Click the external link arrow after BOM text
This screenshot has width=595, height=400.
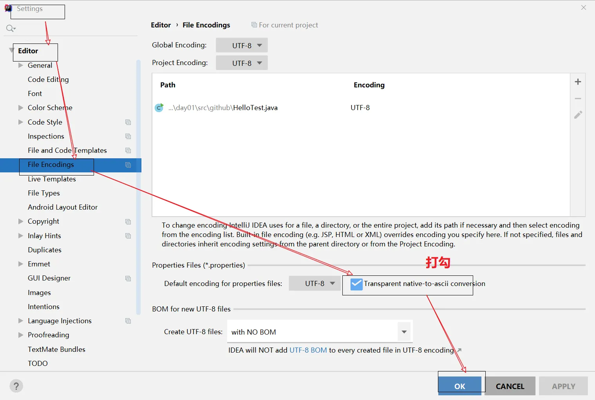coord(459,350)
